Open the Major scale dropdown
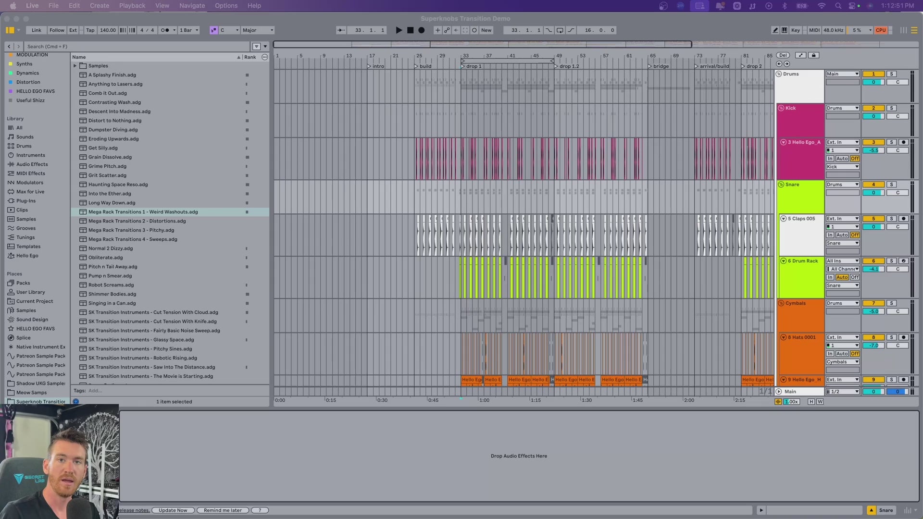The width and height of the screenshot is (923, 519). pyautogui.click(x=258, y=30)
